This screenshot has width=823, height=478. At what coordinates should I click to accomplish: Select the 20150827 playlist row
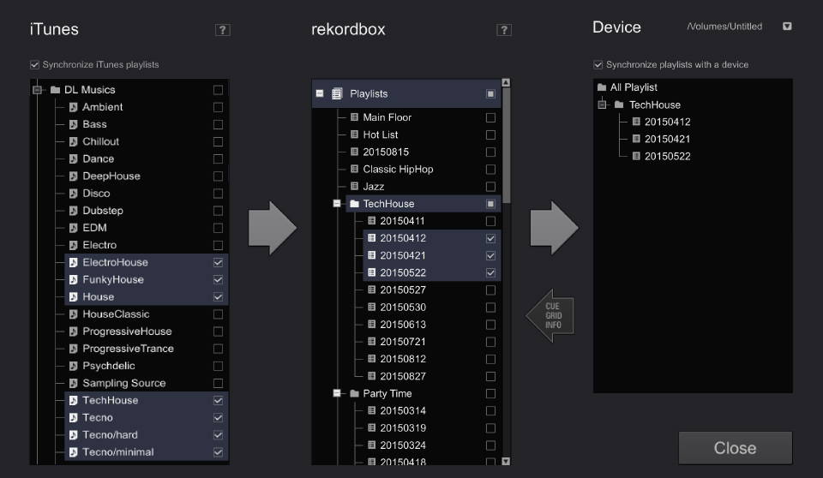pos(432,376)
